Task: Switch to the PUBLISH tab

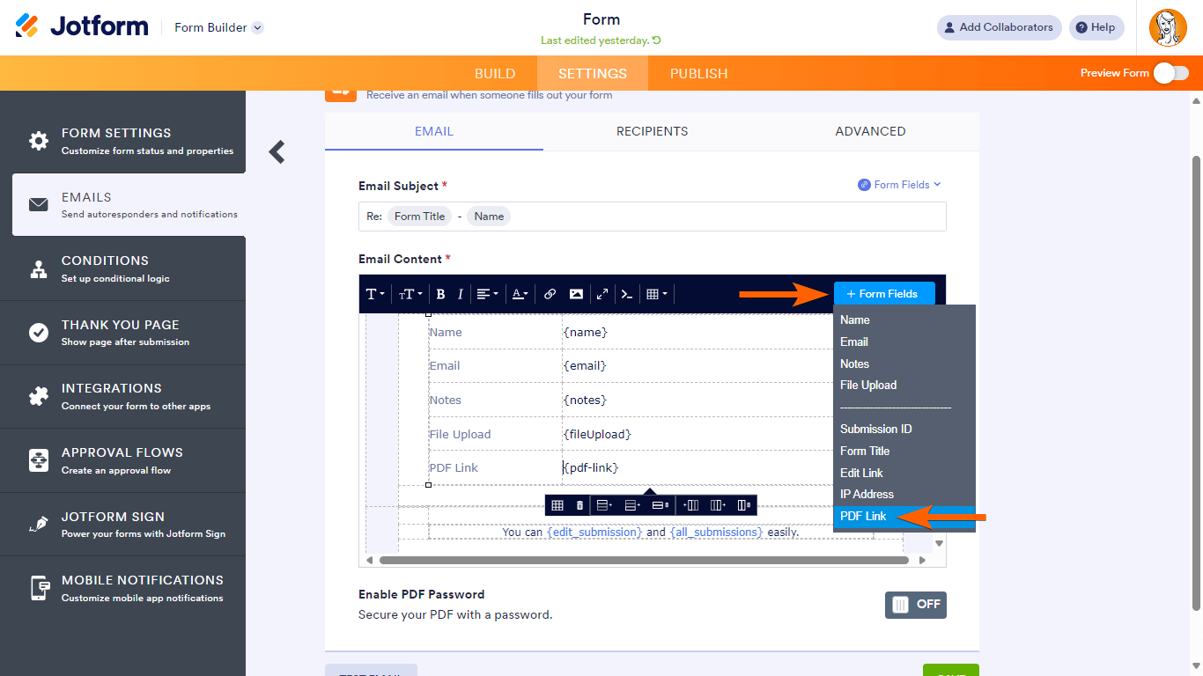Action: coord(699,74)
